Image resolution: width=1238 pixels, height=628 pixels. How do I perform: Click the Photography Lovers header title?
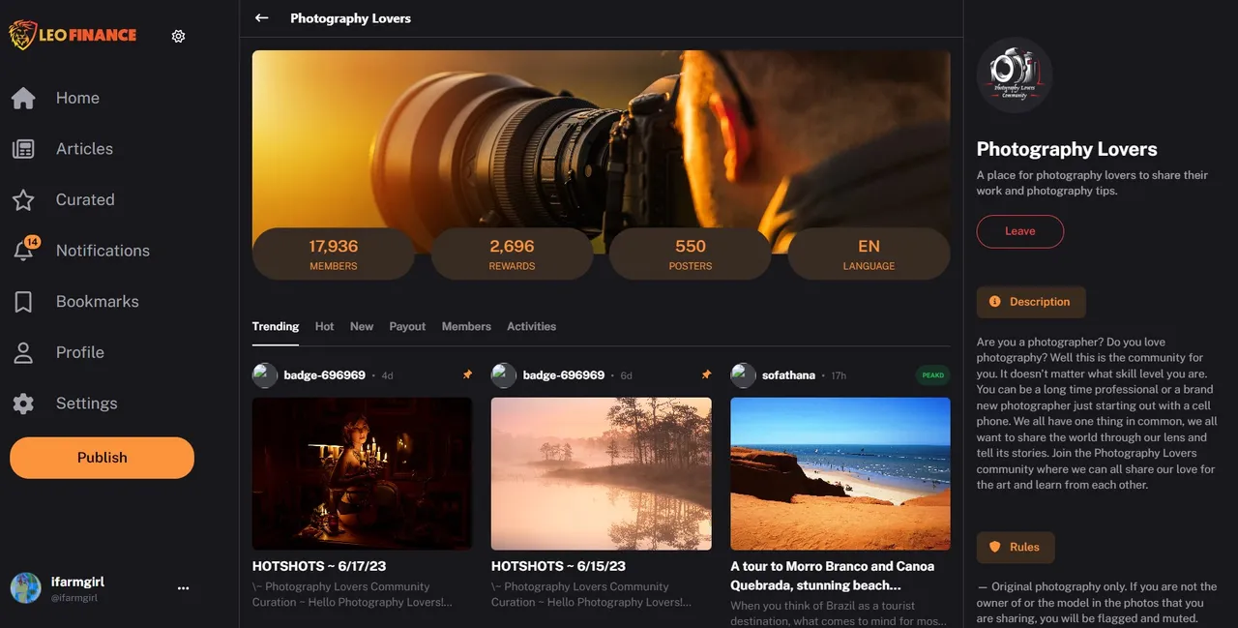[x=350, y=18]
